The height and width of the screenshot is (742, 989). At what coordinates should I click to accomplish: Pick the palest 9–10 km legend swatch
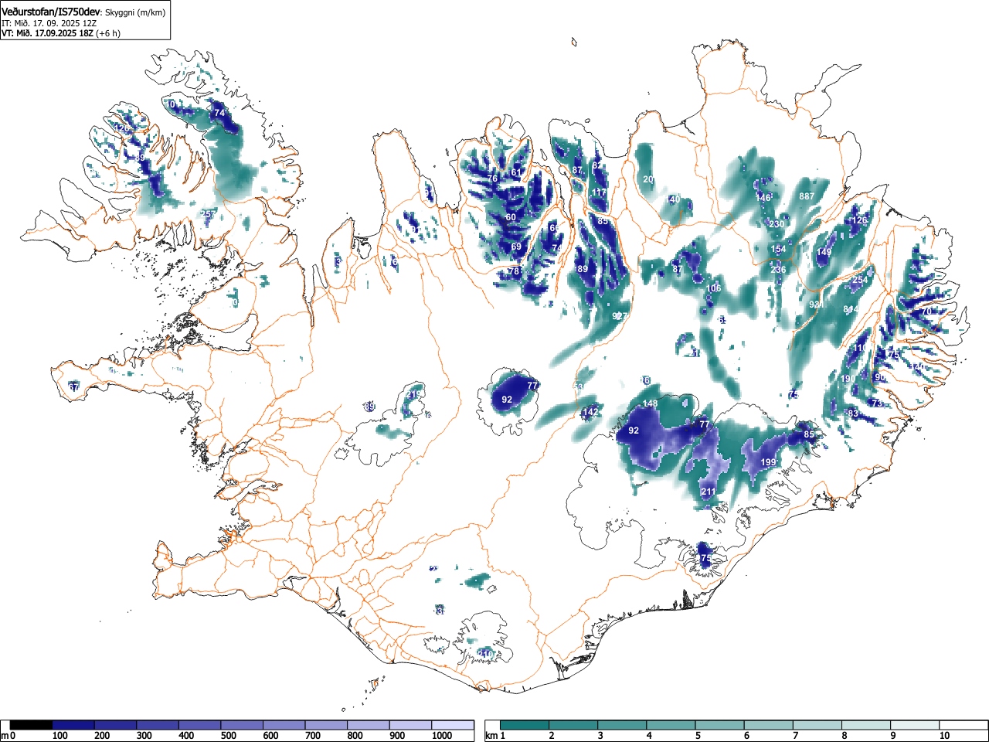tap(915, 725)
